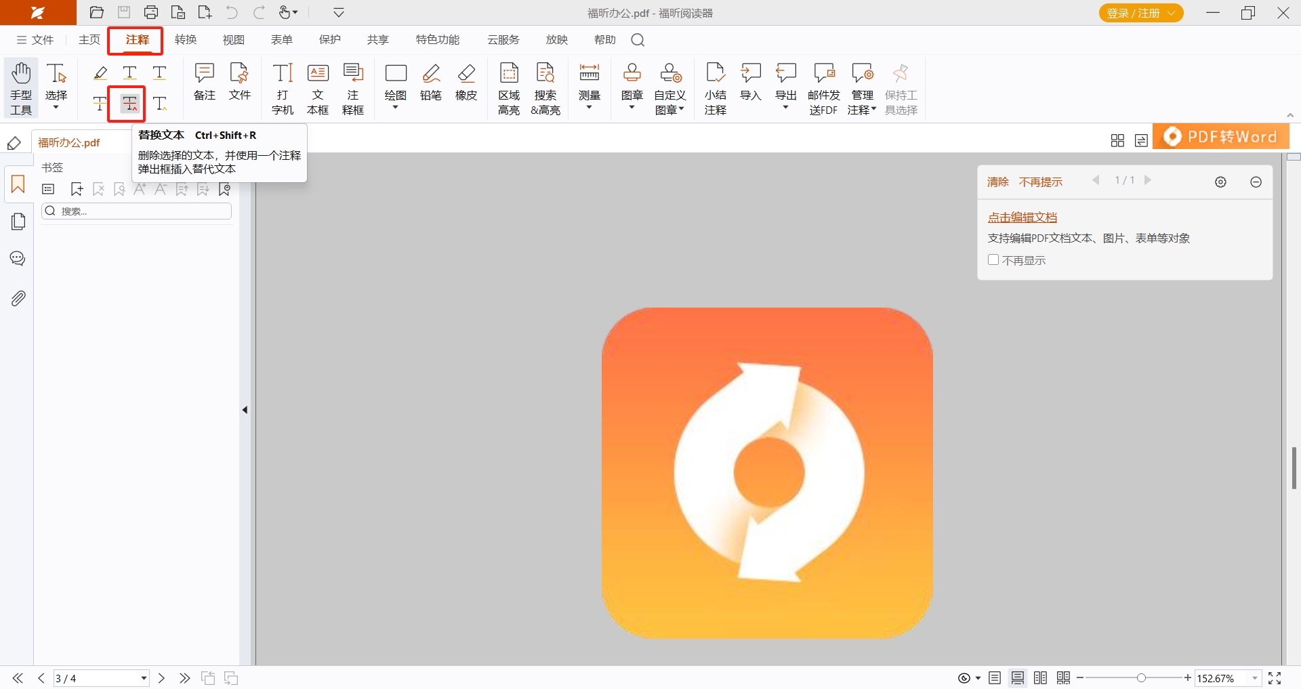Image resolution: width=1301 pixels, height=689 pixels.
Task: Click the Typewriter (打字机) tool
Action: coord(283,88)
